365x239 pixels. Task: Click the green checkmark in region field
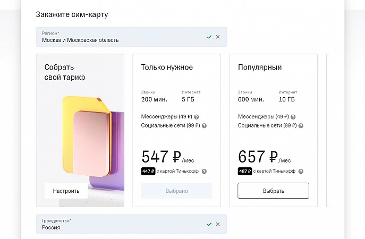(209, 37)
